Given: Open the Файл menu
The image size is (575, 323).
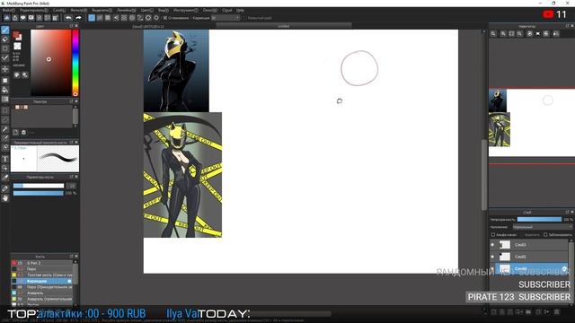Looking at the screenshot, I should click(x=9, y=10).
